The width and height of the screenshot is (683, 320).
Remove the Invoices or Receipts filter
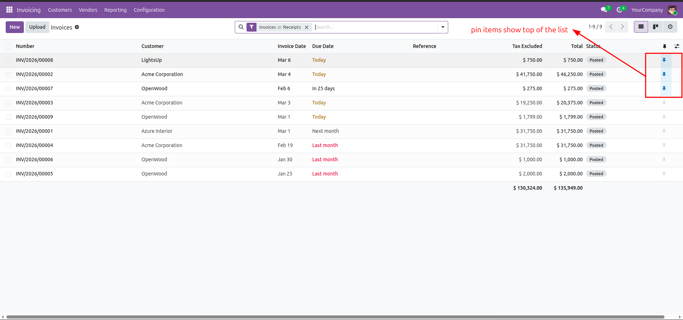click(307, 27)
